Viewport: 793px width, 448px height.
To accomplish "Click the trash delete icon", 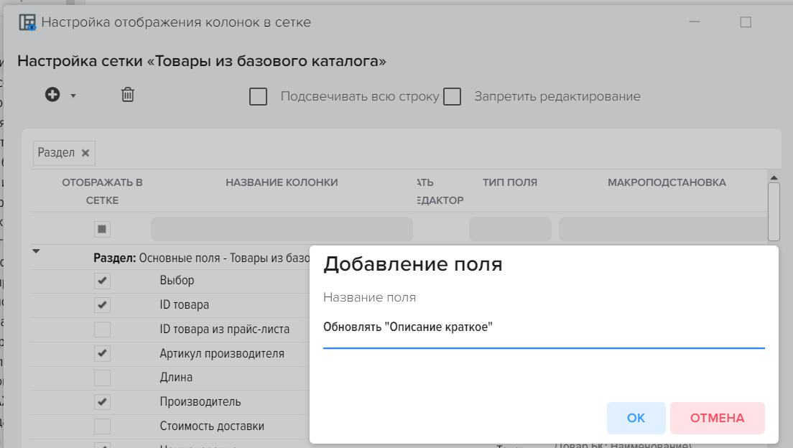I will [127, 95].
